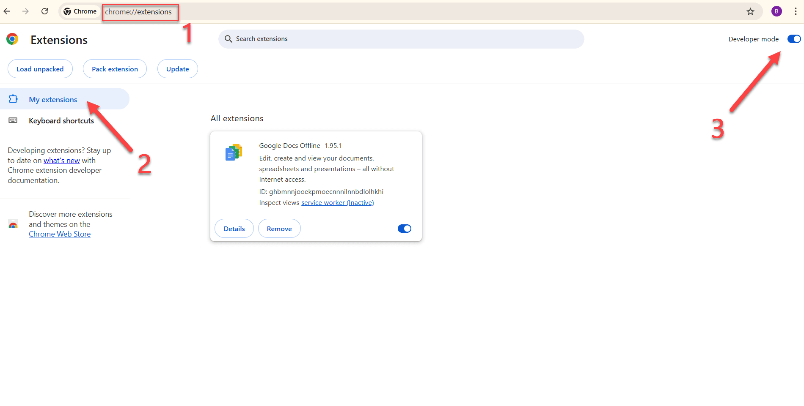This screenshot has width=804, height=406.
Task: Click the browser forward arrow
Action: [26, 11]
